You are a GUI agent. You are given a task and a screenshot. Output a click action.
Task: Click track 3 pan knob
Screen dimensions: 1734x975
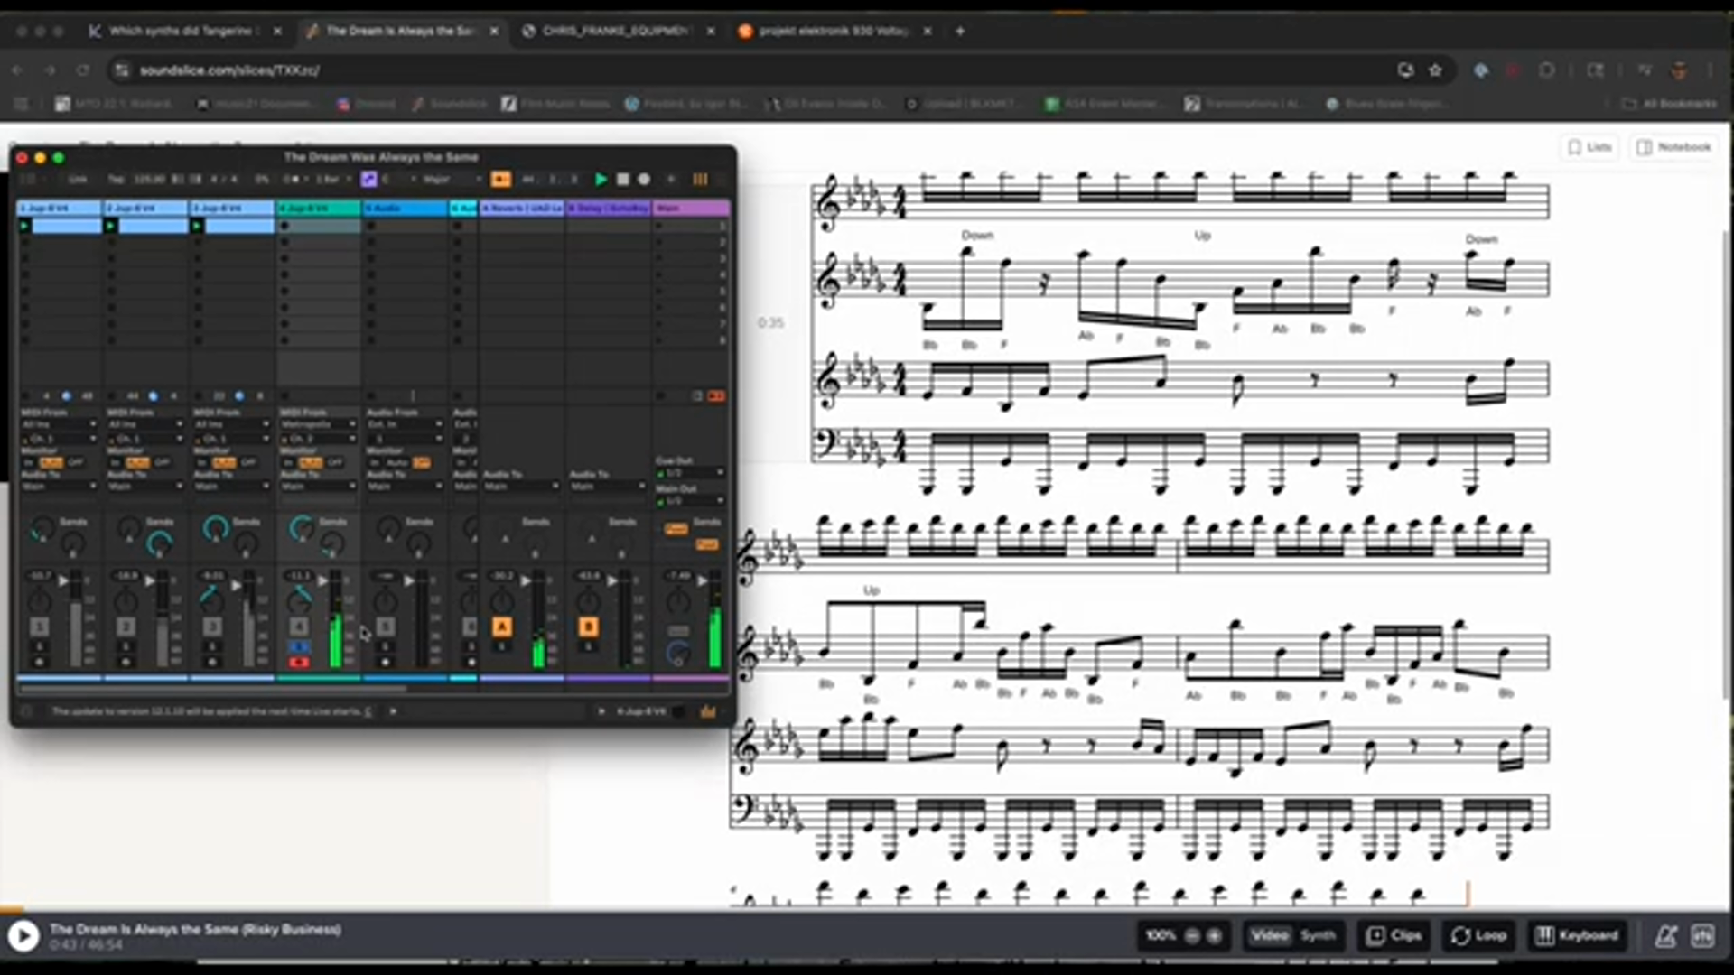pyautogui.click(x=212, y=598)
